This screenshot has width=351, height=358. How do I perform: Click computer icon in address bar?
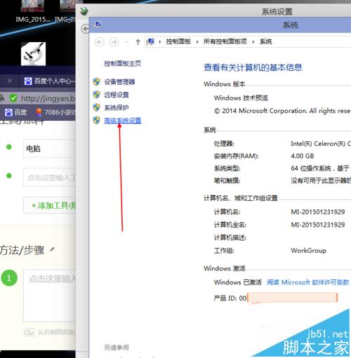[150, 42]
